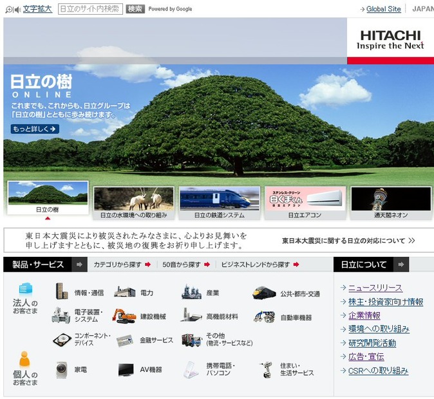
Task: Click the 高機能材料 materials icon
Action: (191, 315)
